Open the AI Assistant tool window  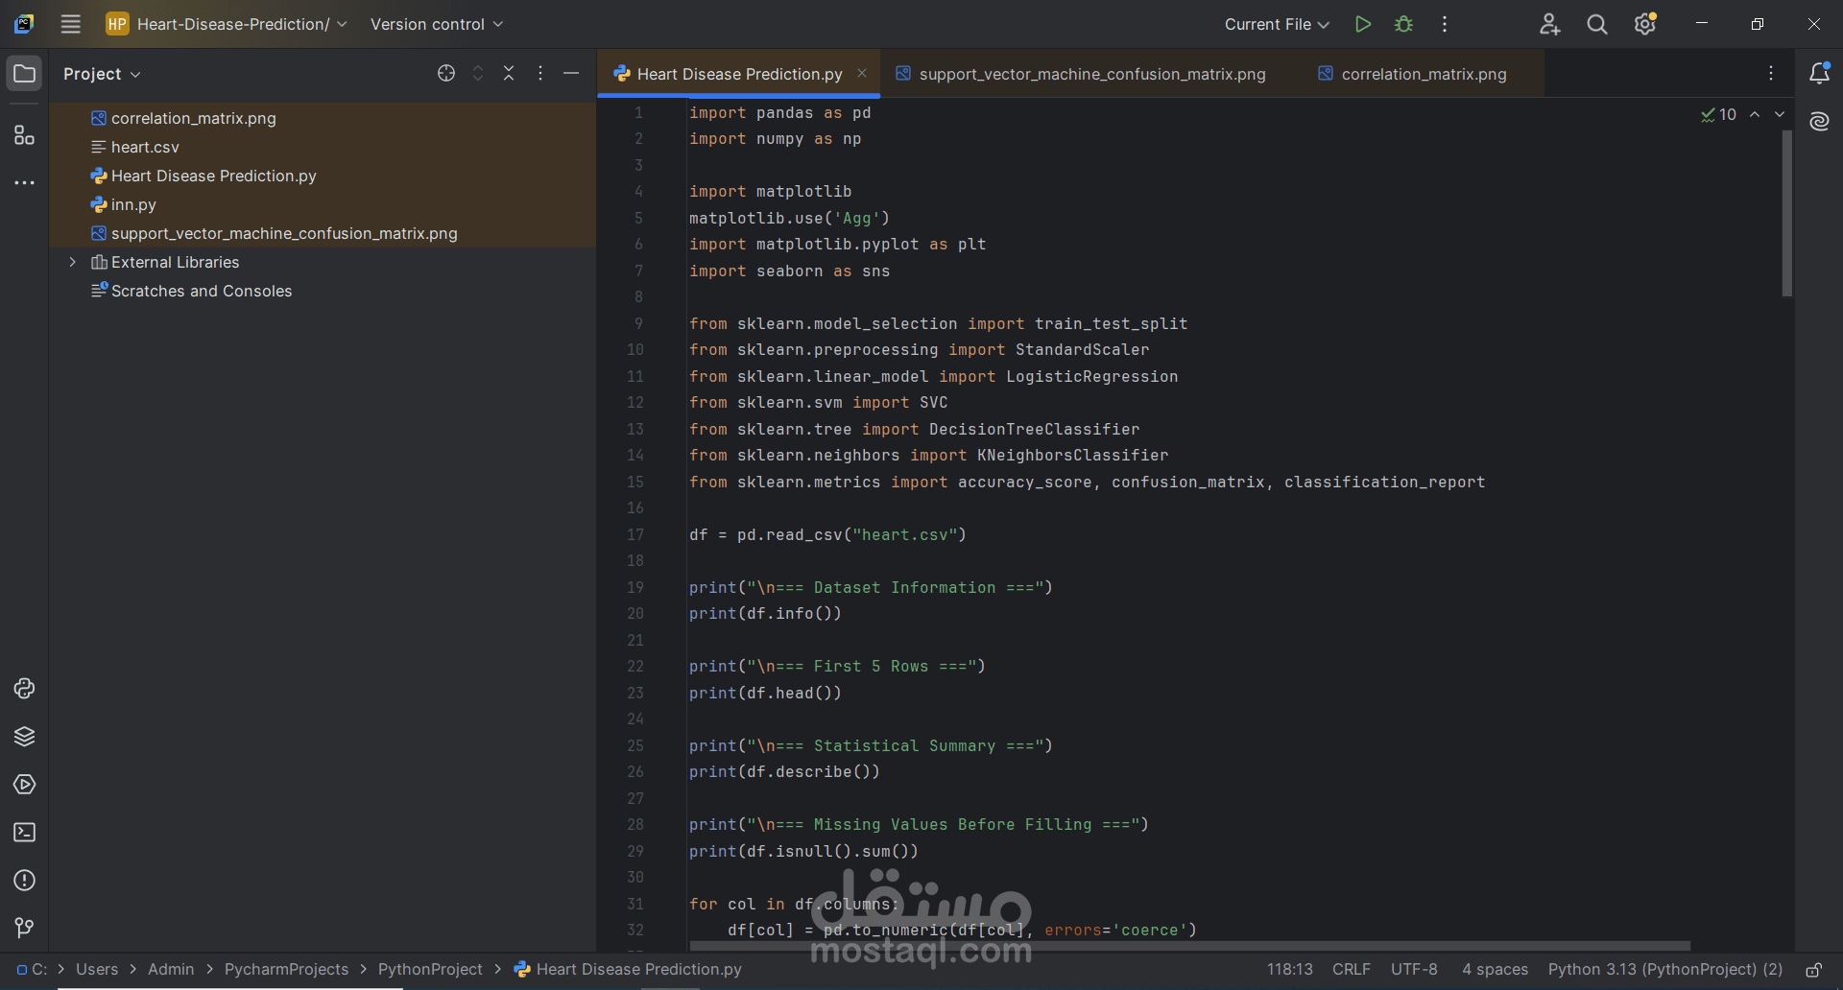coord(1819,121)
